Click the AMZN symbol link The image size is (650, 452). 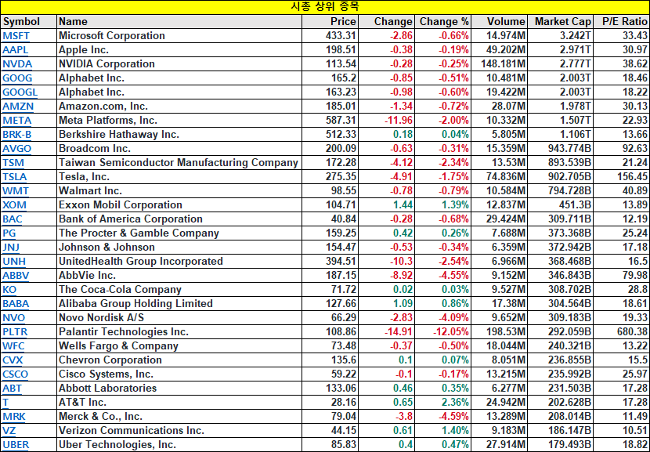(18, 107)
